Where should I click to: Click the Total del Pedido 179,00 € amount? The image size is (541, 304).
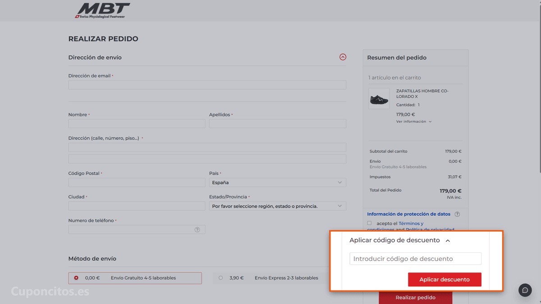pyautogui.click(x=450, y=191)
